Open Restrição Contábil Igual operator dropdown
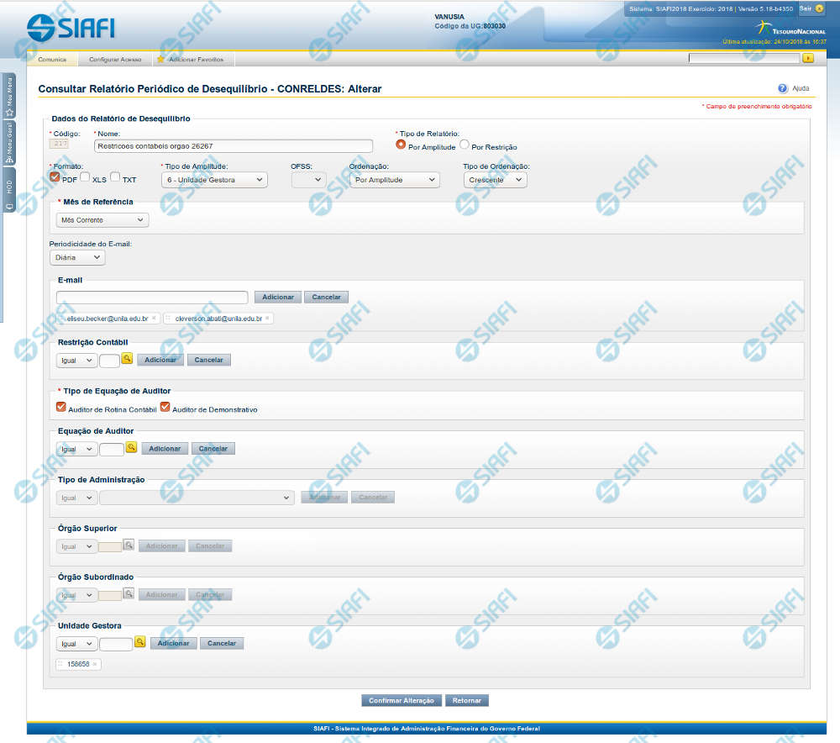This screenshot has width=840, height=743. pos(76,361)
